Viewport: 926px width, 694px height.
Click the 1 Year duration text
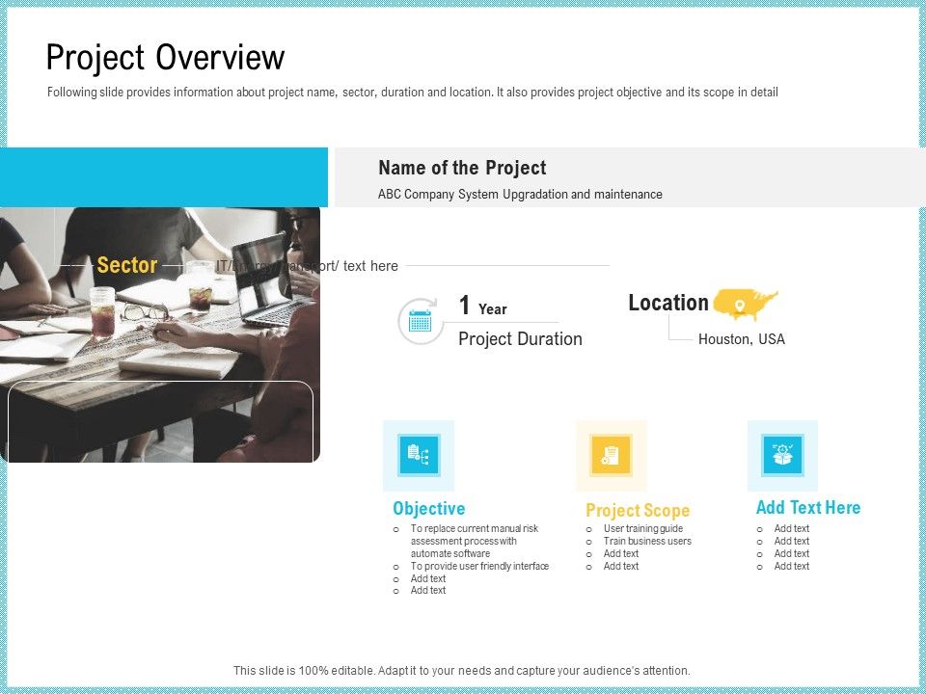point(482,307)
